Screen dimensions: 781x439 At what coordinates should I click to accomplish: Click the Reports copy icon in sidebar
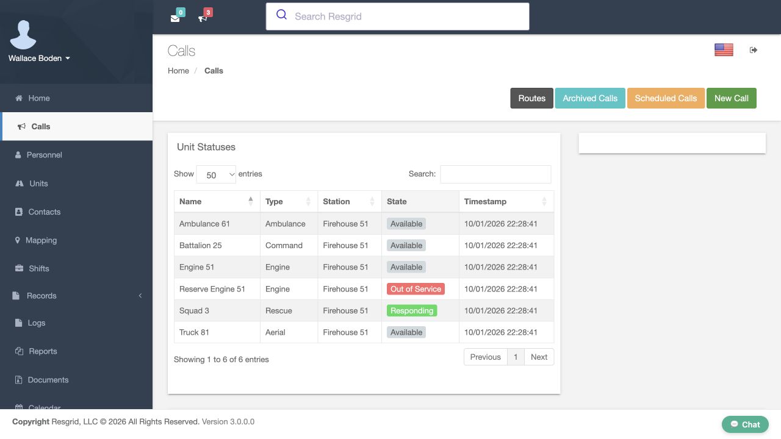click(x=18, y=351)
